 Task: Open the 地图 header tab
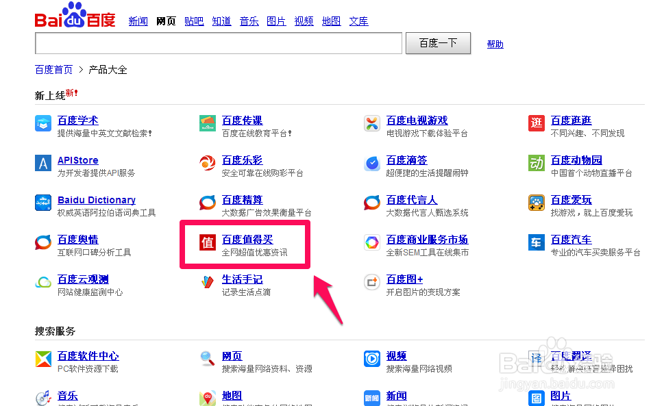click(x=331, y=21)
